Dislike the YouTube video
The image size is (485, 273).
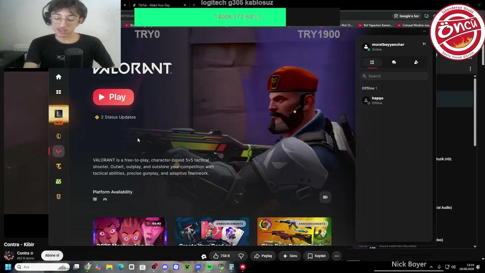coord(241,256)
